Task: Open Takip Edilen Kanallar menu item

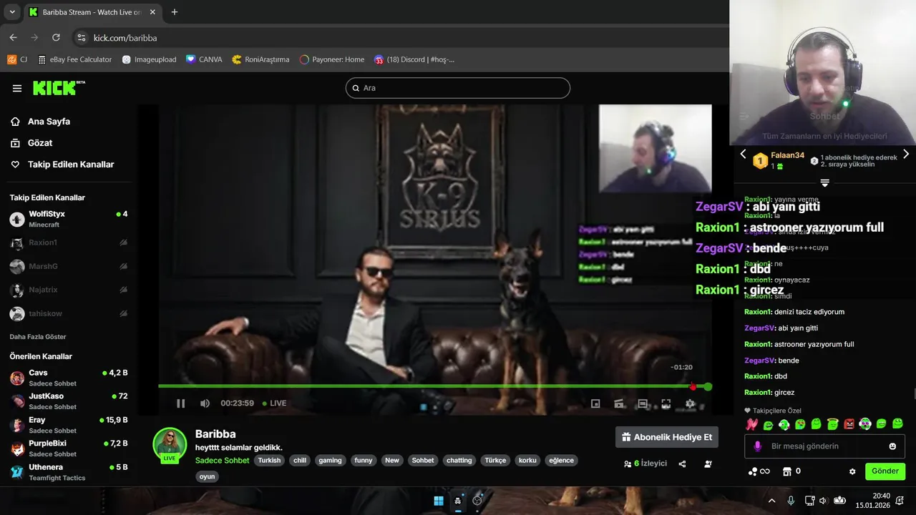Action: [63, 165]
